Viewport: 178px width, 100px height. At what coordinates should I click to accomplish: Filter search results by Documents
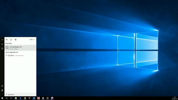(11, 39)
